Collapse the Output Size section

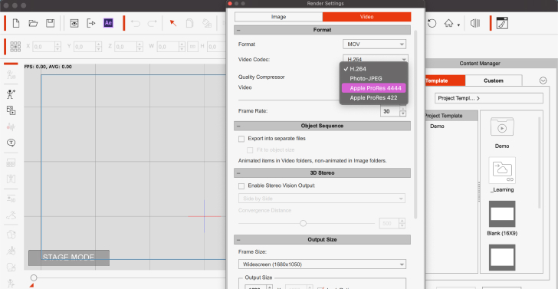[x=238, y=240]
